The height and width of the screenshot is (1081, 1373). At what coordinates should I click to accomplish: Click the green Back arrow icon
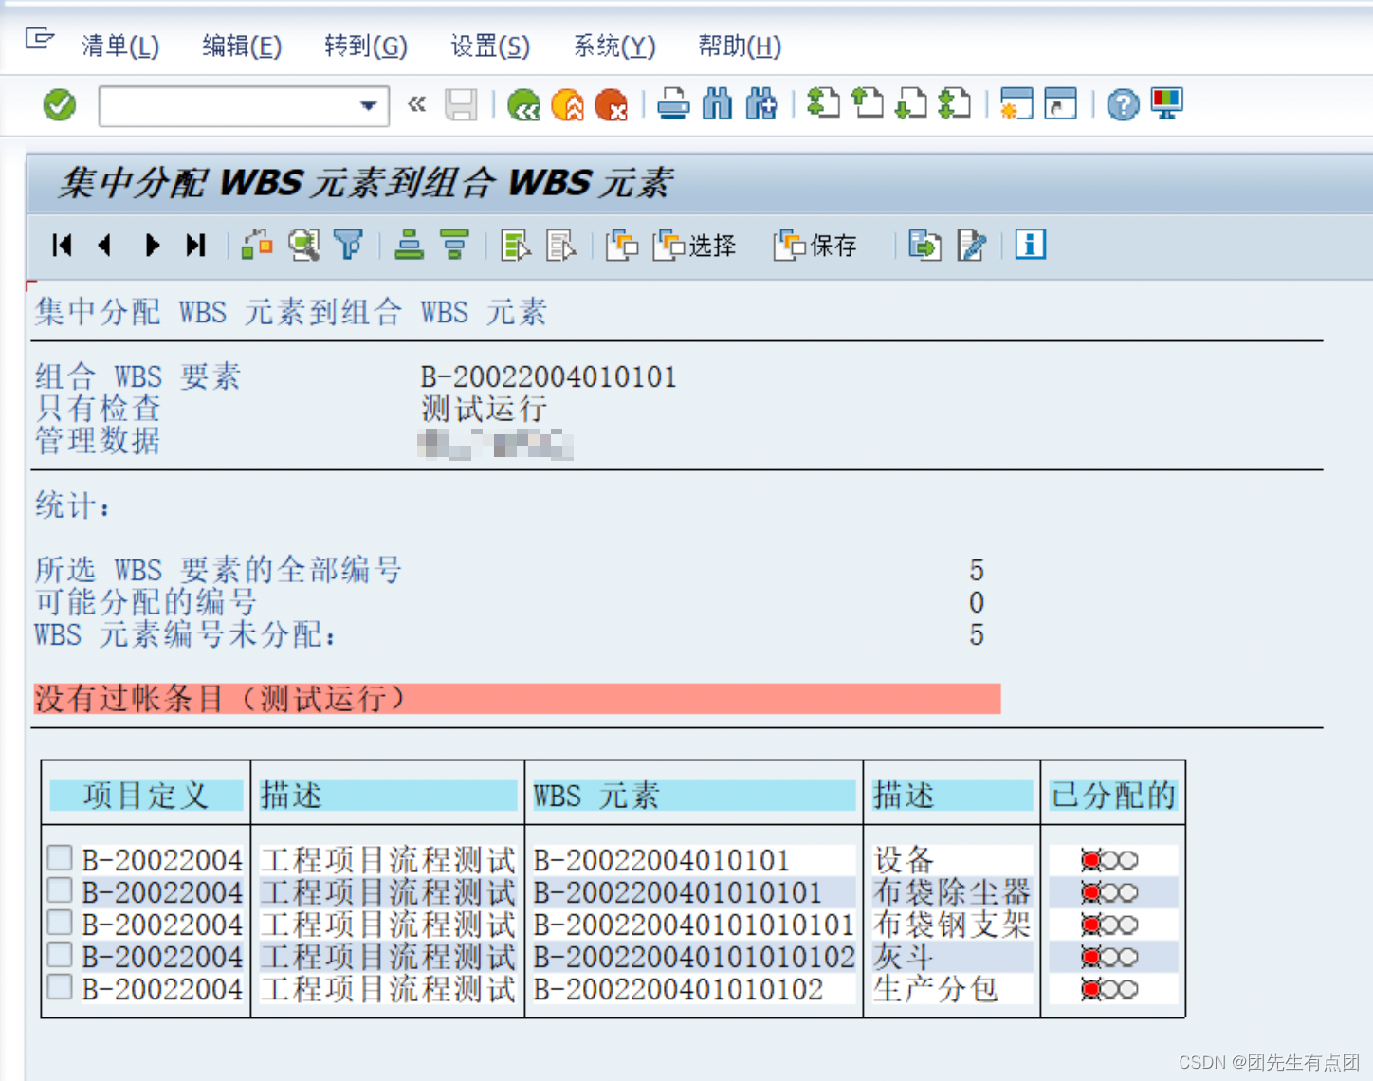(525, 104)
